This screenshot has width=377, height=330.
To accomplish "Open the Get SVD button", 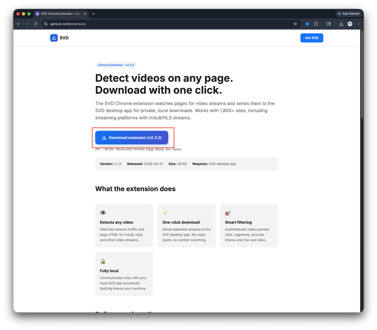I will (x=312, y=38).
